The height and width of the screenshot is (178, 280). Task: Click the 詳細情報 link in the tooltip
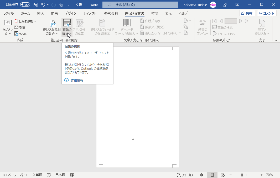pos(78,80)
